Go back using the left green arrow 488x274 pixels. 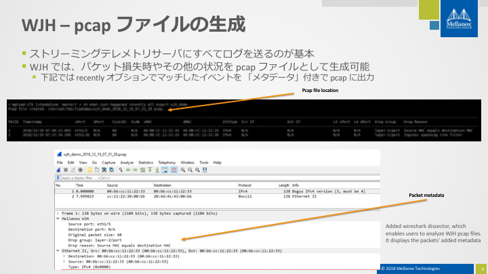(128, 170)
